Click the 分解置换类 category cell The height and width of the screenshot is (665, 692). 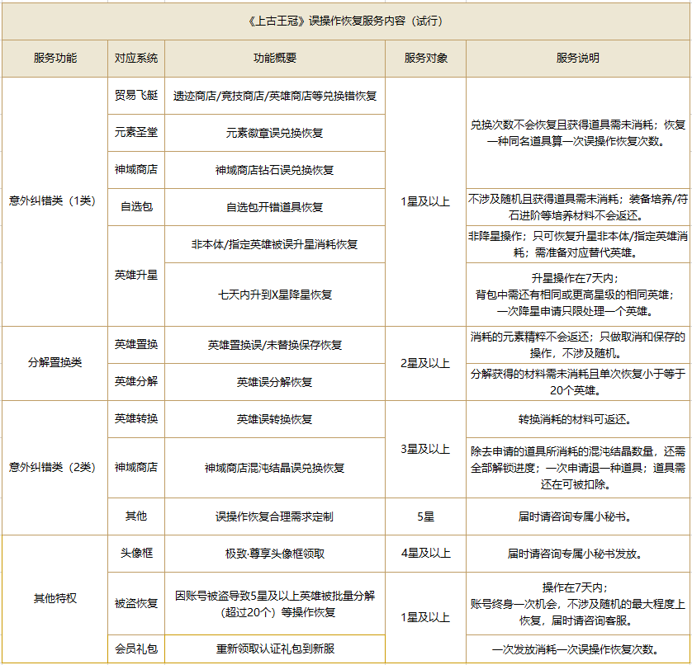pos(55,363)
